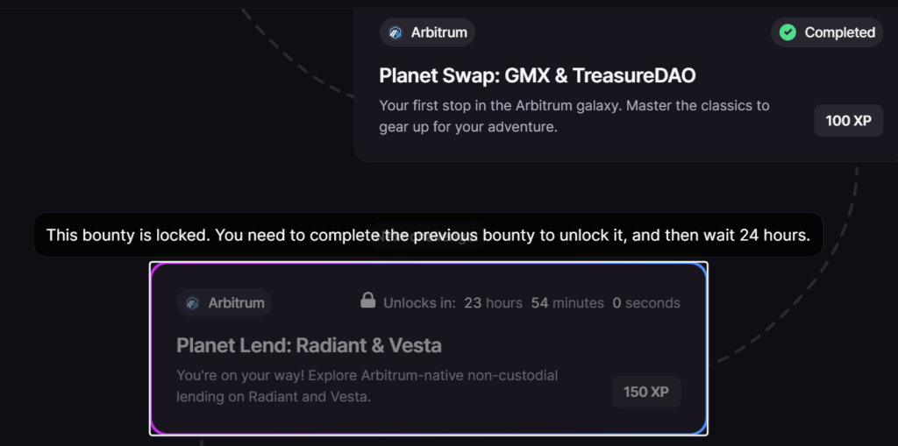Screen dimensions: 898x446
Task: Select the Completed status badge
Action: 827,32
